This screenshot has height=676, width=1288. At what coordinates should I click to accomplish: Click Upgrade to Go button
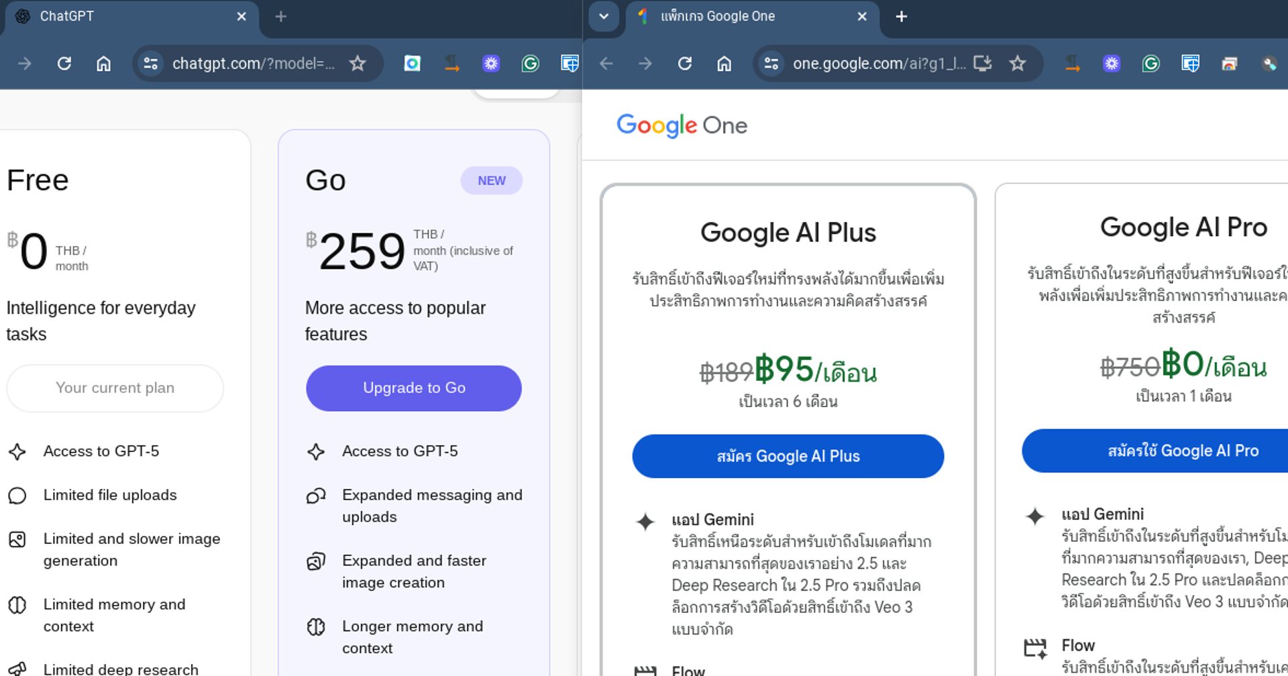tap(414, 388)
